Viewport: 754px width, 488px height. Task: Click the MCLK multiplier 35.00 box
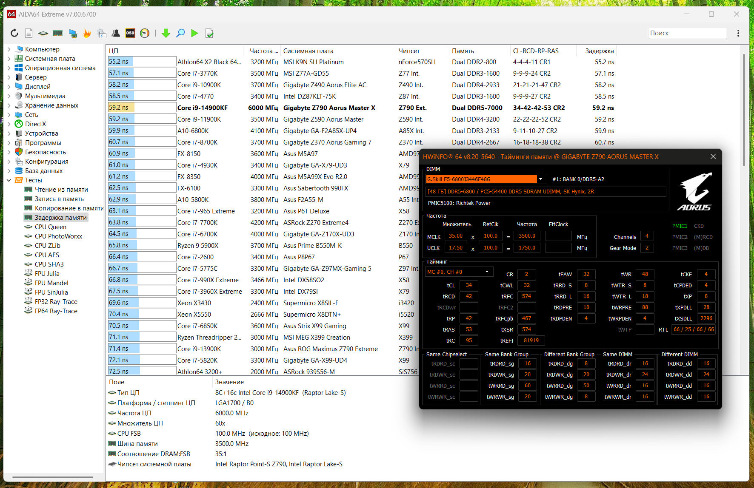[455, 236]
